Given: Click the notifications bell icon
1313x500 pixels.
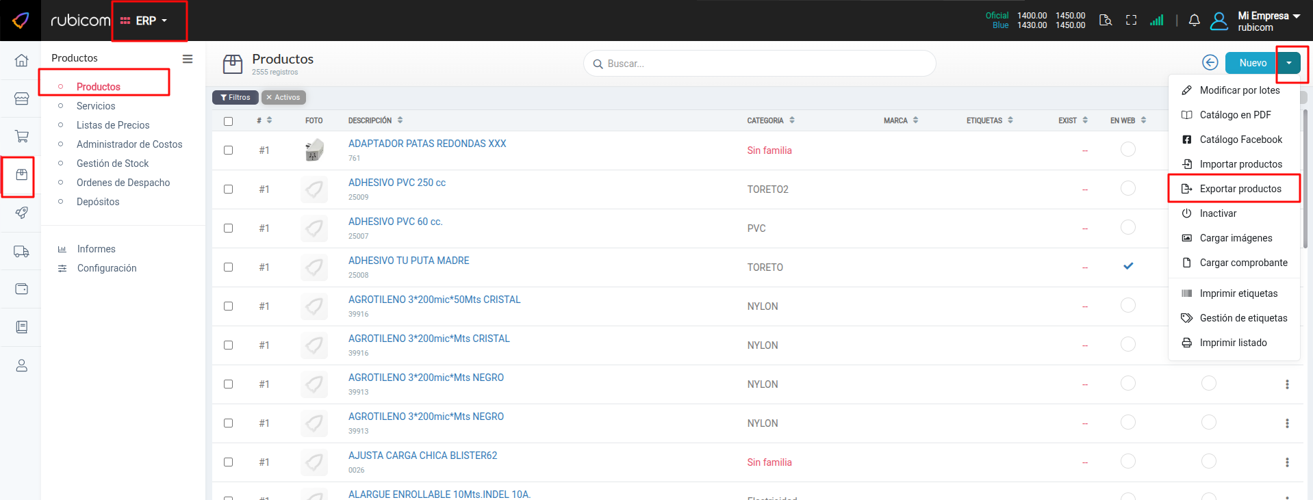Looking at the screenshot, I should click(1194, 21).
